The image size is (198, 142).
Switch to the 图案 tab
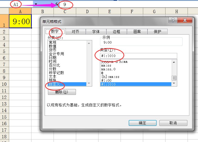point(137,32)
